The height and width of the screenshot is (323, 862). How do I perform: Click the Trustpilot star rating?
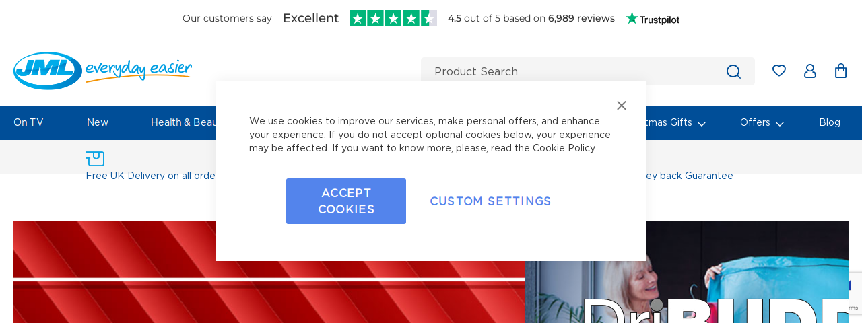(x=393, y=18)
